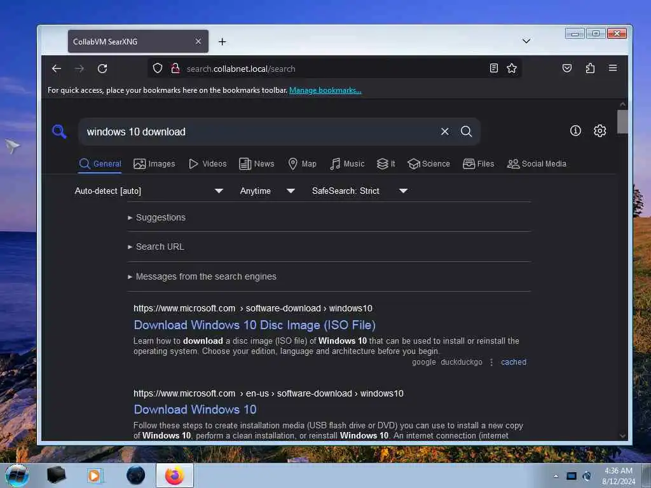This screenshot has width=651, height=488.
Task: Reload the current page
Action: [102, 69]
